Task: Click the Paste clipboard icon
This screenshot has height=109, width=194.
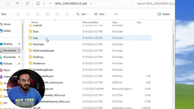Action: point(38,14)
